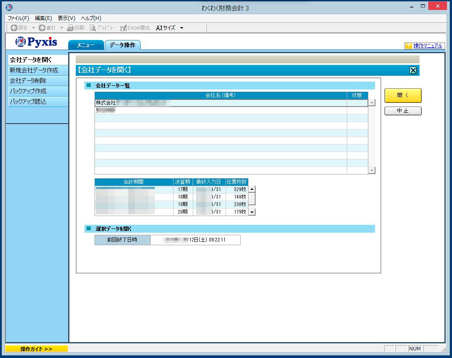Close the 会社データを開く panel with X
Viewport: 452px width, 358px height.
point(413,70)
